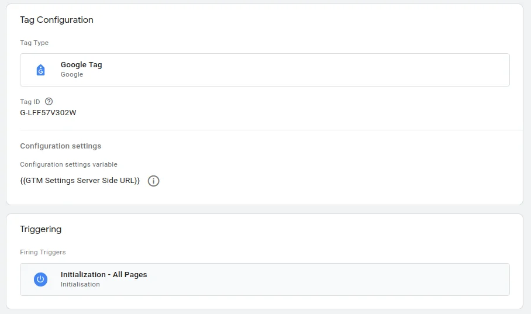The image size is (531, 314).
Task: Click the Firing Triggers label
Action: click(x=43, y=252)
